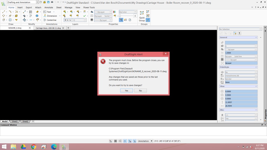The height and width of the screenshot is (150, 267).
Task: Open Google Drive from the taskbar
Action: pos(23,147)
